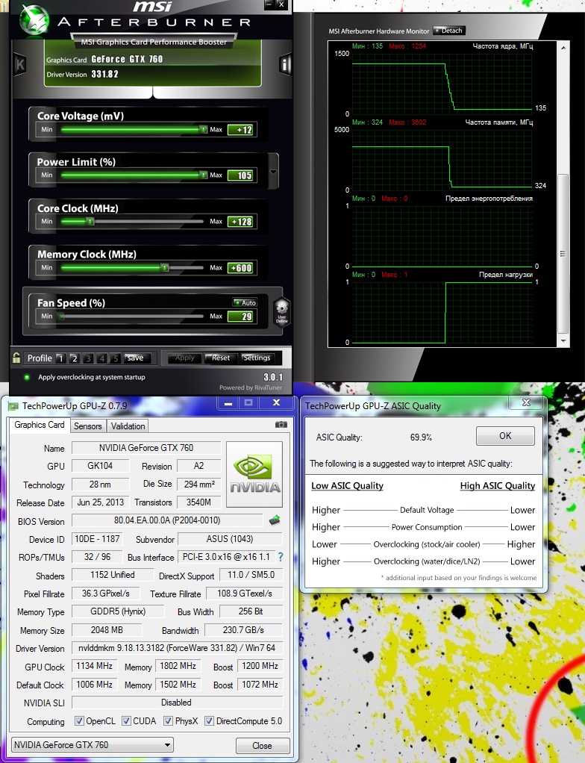Click the Kombustor K button in Afterburner
Image resolution: width=585 pixels, height=763 pixels.
tap(20, 63)
